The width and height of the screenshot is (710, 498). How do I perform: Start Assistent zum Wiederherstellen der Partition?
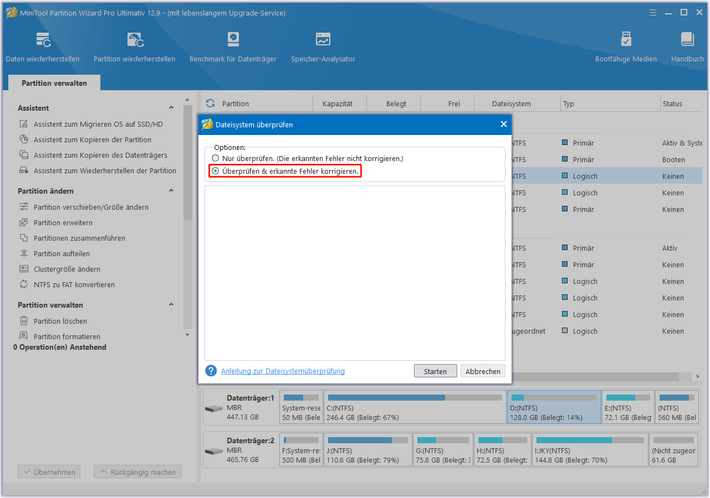(x=105, y=171)
